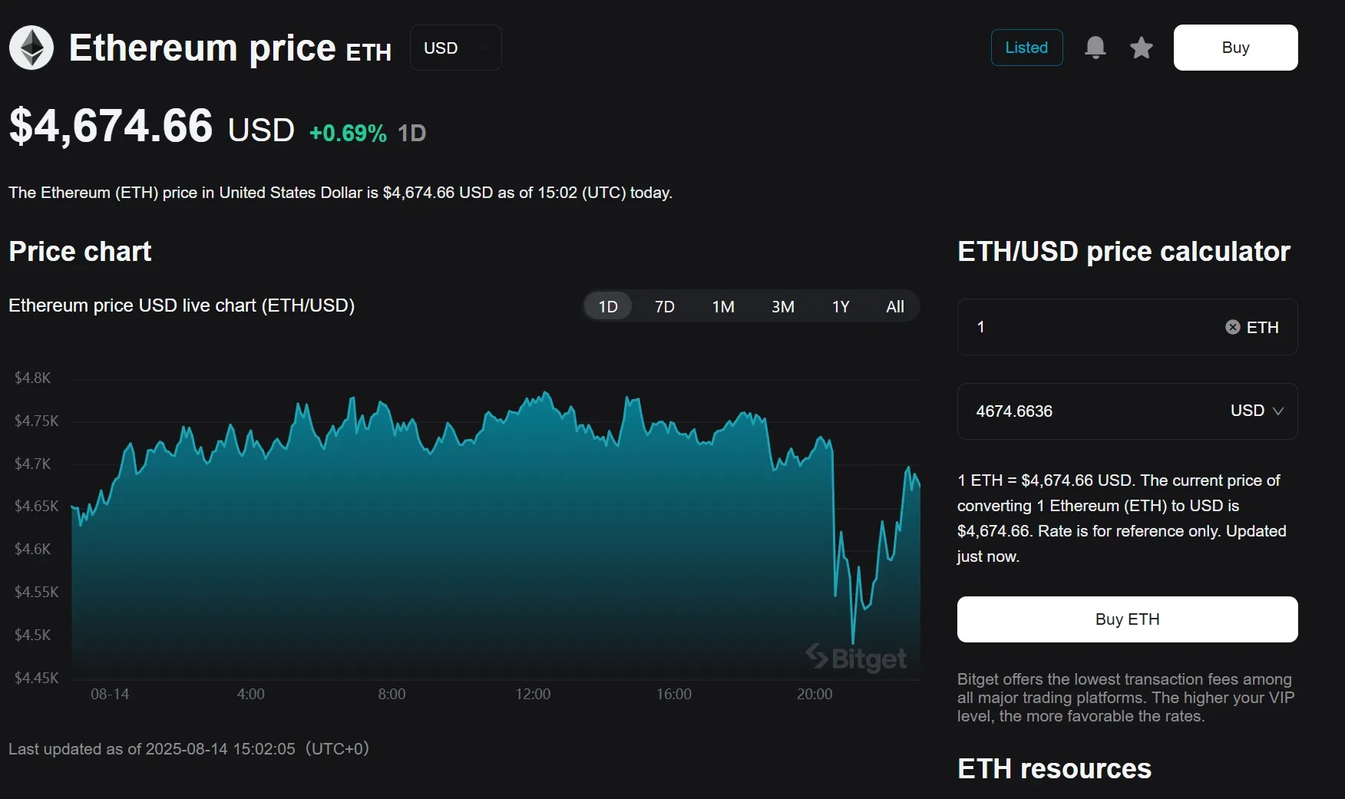This screenshot has width=1345, height=799.
Task: Open the USD currency selector beside the title
Action: pos(455,48)
